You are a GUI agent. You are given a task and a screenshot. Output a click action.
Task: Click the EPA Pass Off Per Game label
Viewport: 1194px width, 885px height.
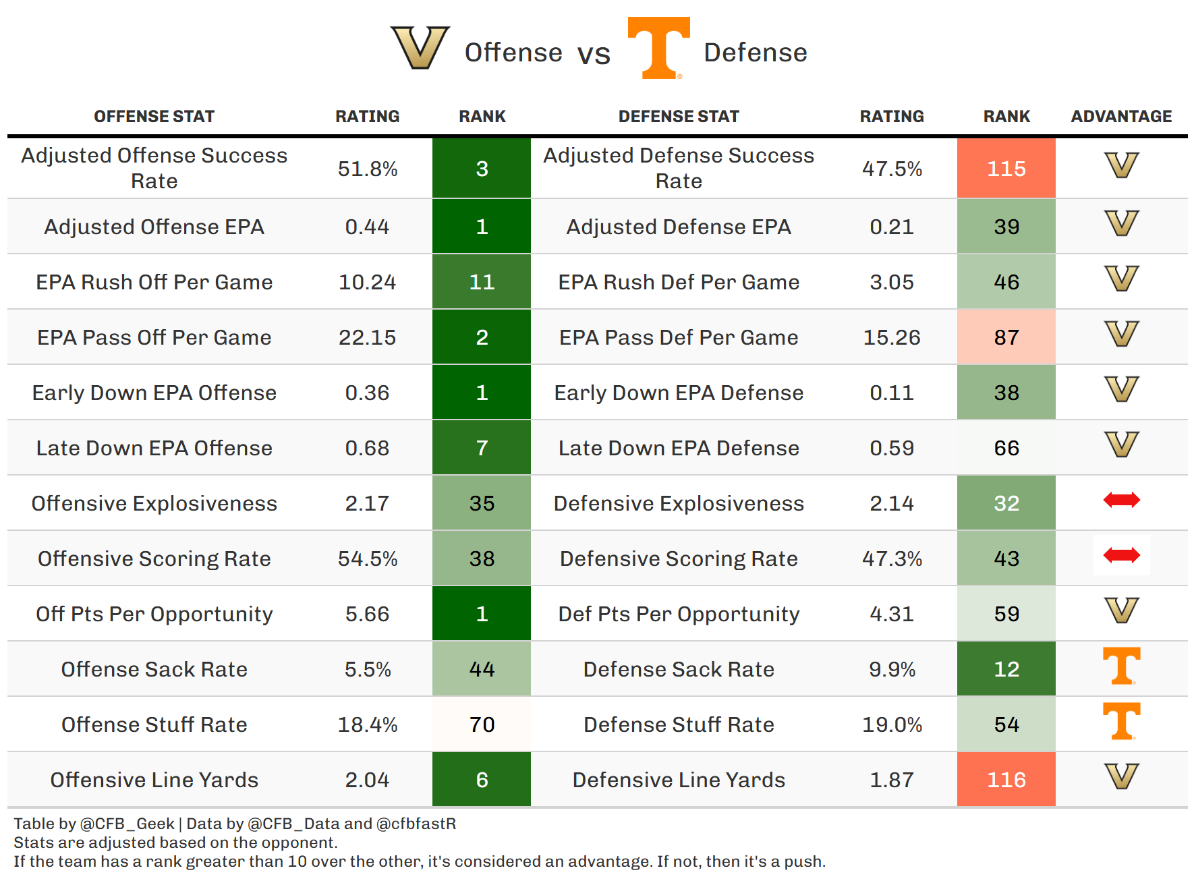click(154, 337)
